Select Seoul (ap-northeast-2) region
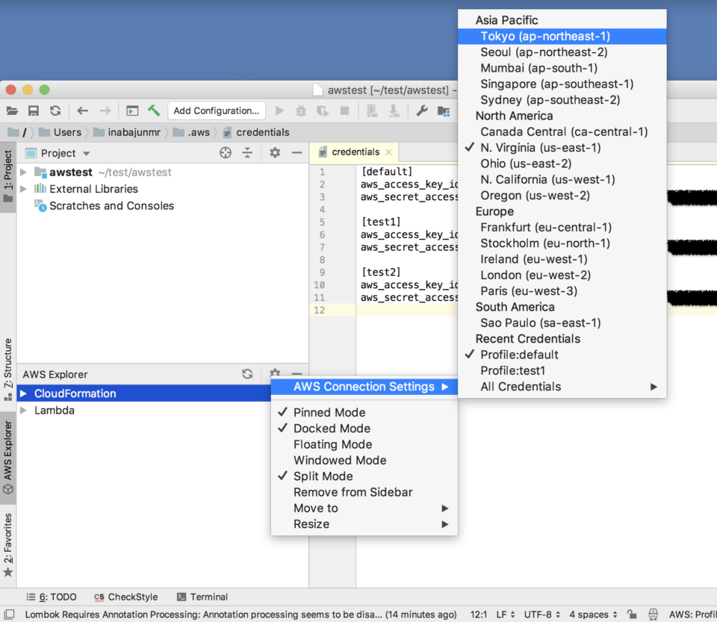This screenshot has height=622, width=717. (x=562, y=52)
